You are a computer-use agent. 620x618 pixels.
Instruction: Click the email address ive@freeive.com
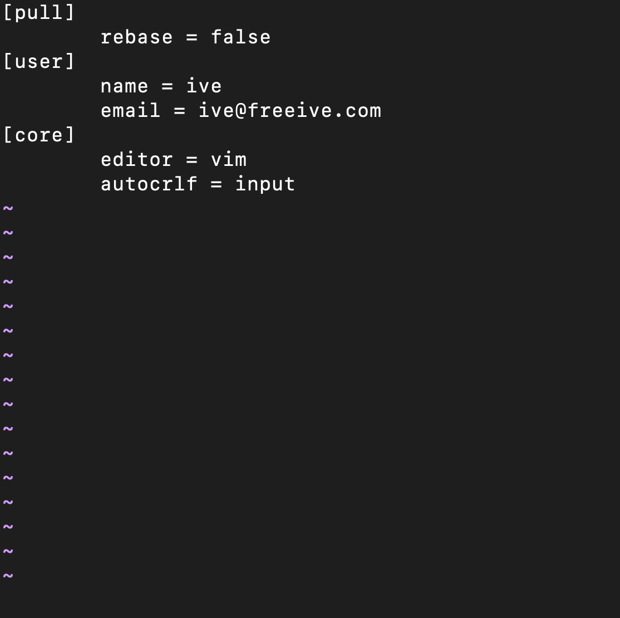(x=290, y=111)
